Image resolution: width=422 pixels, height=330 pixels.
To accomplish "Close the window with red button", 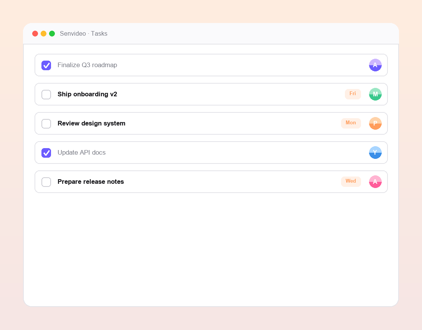I will [35, 34].
